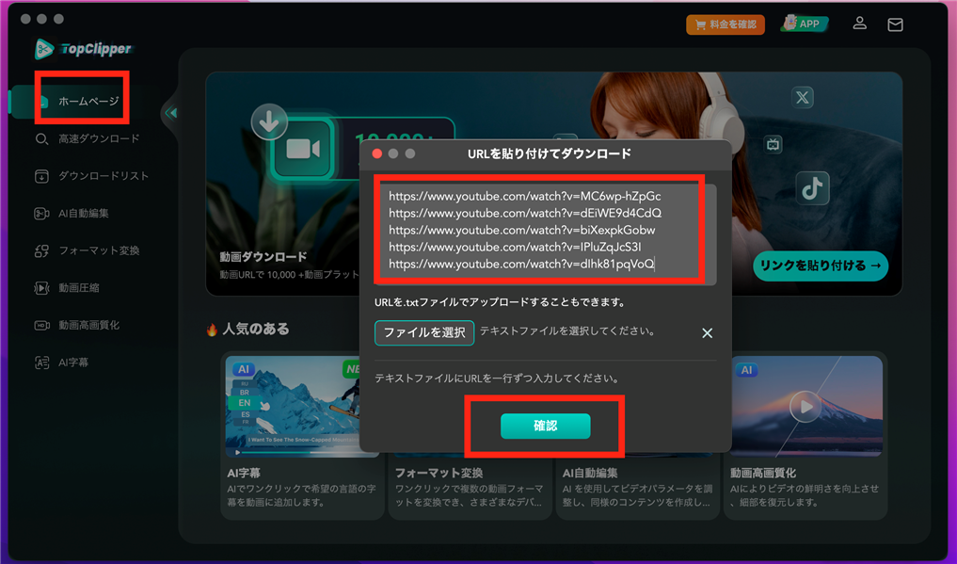Screen dimensions: 957x564
Task: Click the APP badge button
Action: point(805,24)
